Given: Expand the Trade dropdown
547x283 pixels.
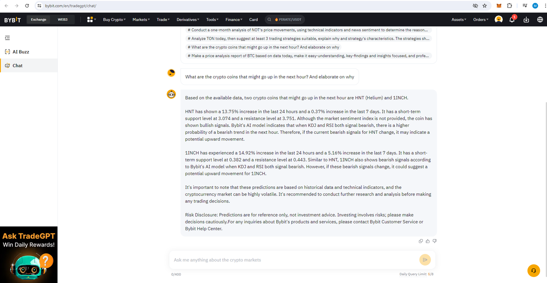Looking at the screenshot, I should tap(163, 20).
